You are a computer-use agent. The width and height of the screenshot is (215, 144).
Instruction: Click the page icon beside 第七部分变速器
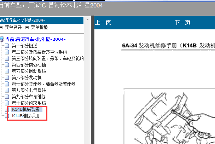(x=7, y=84)
